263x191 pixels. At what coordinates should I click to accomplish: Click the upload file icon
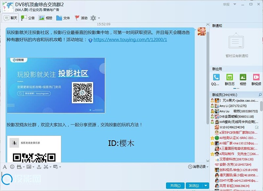tap(39, 167)
